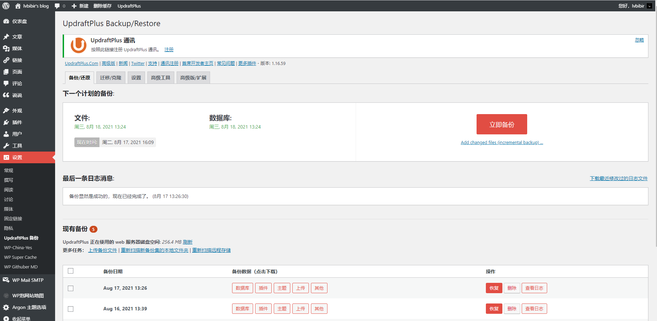This screenshot has width=657, height=321.
Task: Select the Aug 17, 2021 backup checkbox
Action: click(x=71, y=288)
